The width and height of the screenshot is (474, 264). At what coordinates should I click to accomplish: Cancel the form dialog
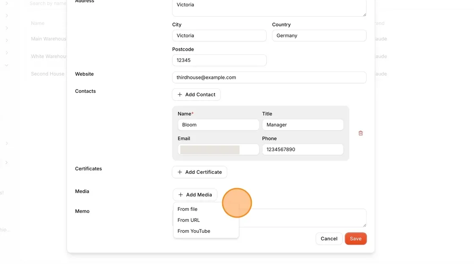point(329,239)
